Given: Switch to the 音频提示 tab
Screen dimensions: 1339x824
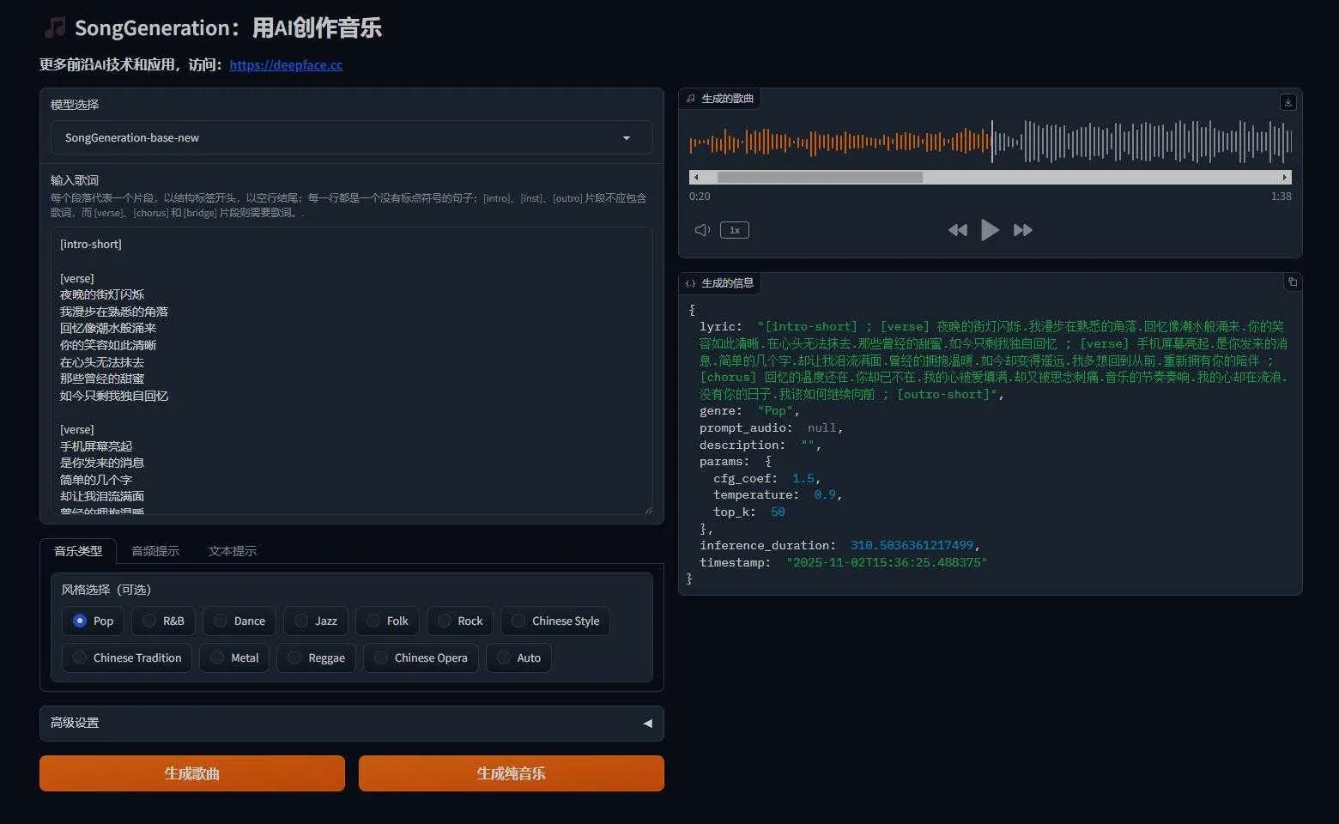Looking at the screenshot, I should pyautogui.click(x=155, y=551).
